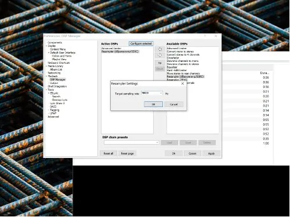Click the Reset all button

108,153
